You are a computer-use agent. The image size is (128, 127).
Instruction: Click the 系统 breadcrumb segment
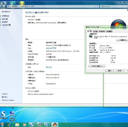click(33, 6)
